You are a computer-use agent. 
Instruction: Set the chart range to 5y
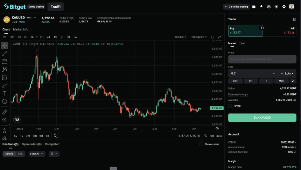[x=15, y=136]
